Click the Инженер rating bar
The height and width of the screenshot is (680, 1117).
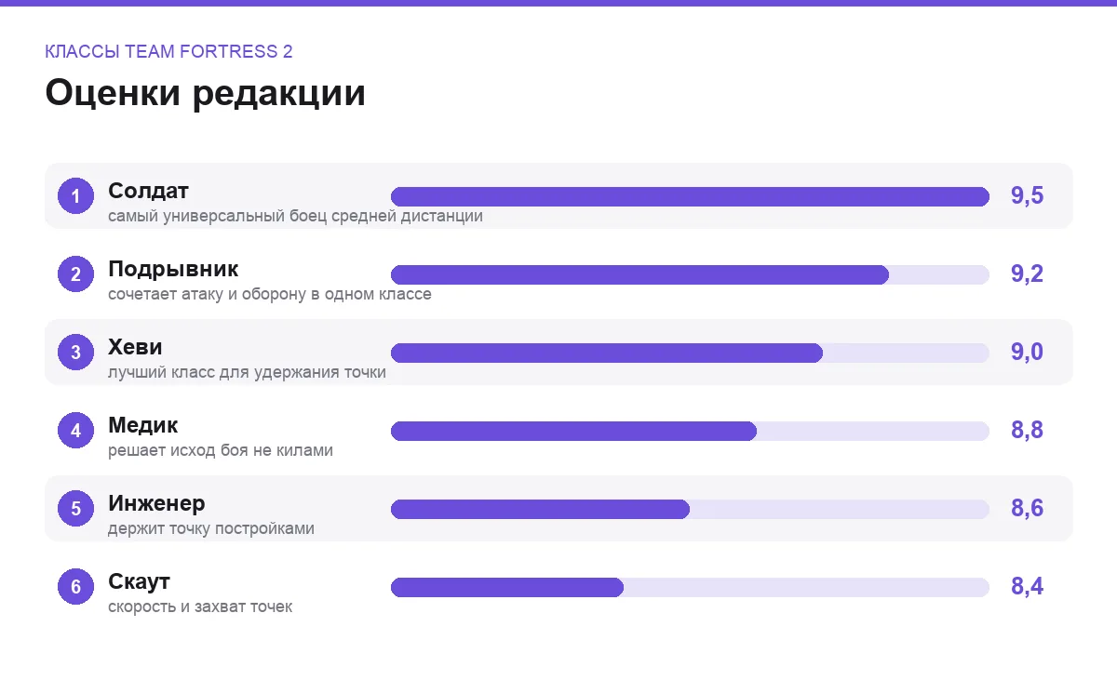pyautogui.click(x=690, y=509)
